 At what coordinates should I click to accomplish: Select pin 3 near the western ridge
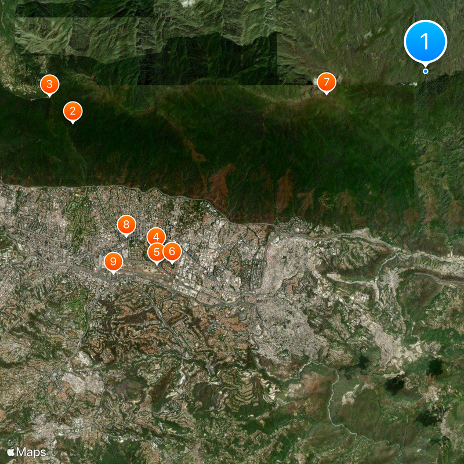(x=49, y=84)
